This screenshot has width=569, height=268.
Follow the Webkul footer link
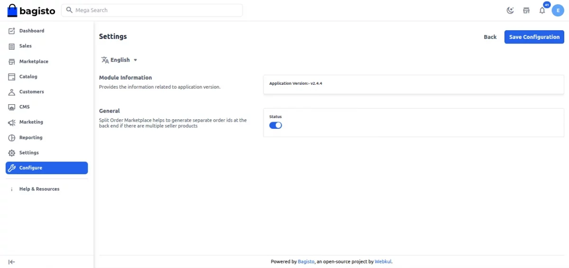[383, 261]
